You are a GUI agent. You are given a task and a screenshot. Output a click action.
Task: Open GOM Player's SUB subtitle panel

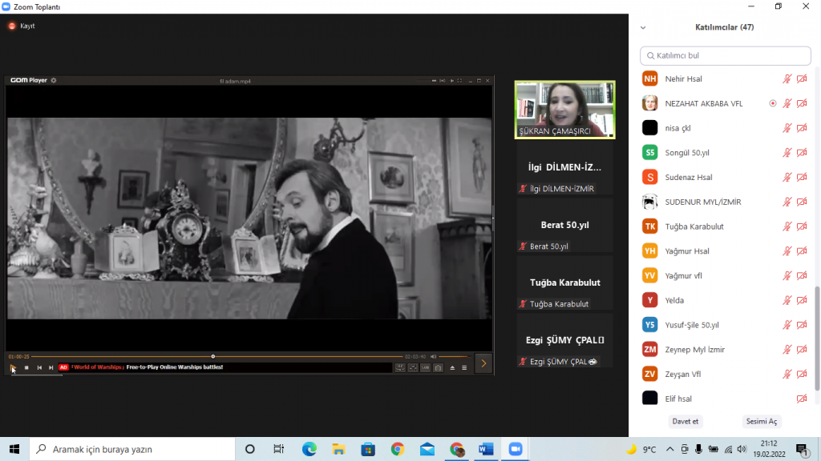tap(425, 367)
